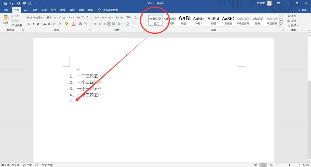Clear all formatting eraser icon
311x167 pixels.
(78, 18)
